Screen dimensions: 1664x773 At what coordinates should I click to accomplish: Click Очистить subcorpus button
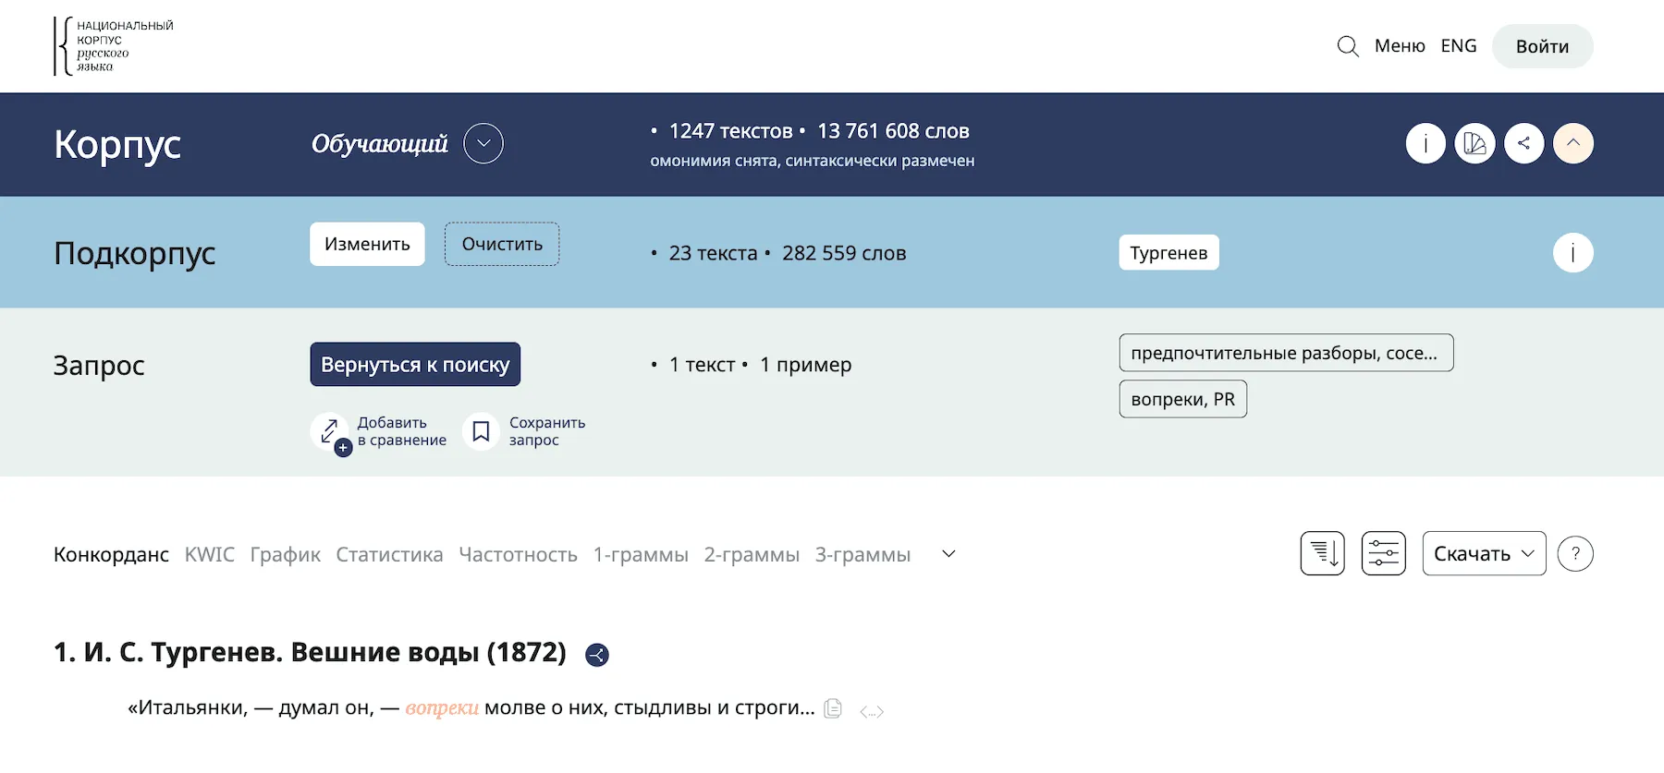click(x=502, y=244)
